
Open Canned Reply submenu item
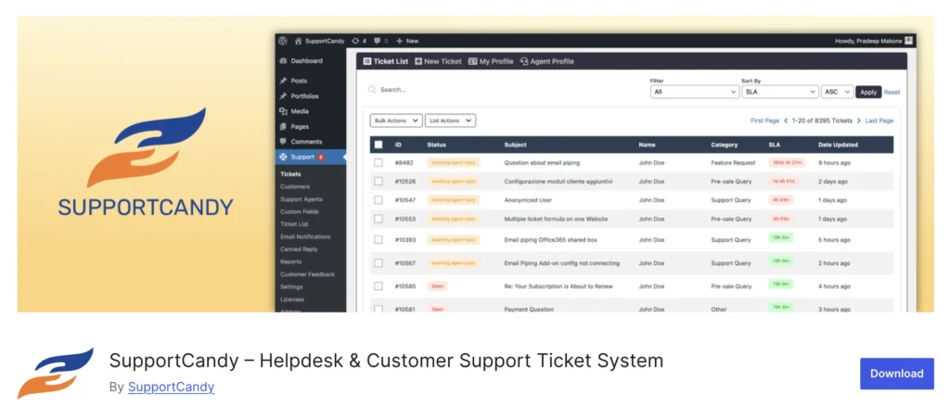[x=299, y=249]
